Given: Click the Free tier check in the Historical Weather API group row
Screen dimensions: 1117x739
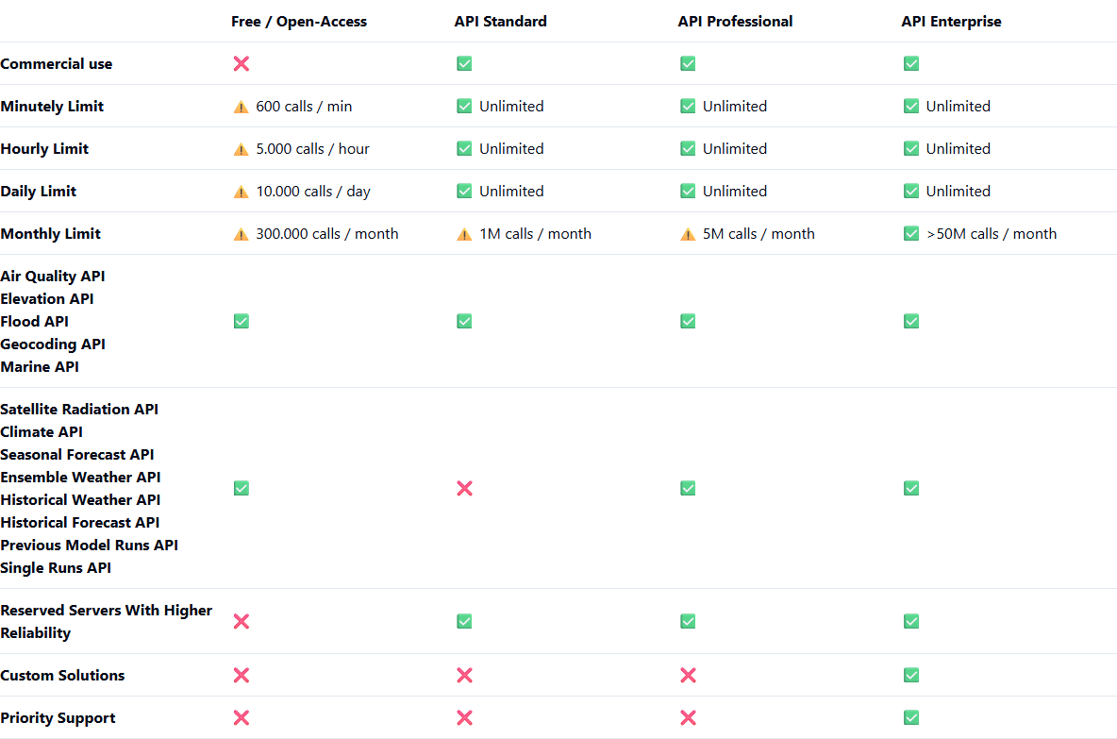Looking at the screenshot, I should pos(242,488).
